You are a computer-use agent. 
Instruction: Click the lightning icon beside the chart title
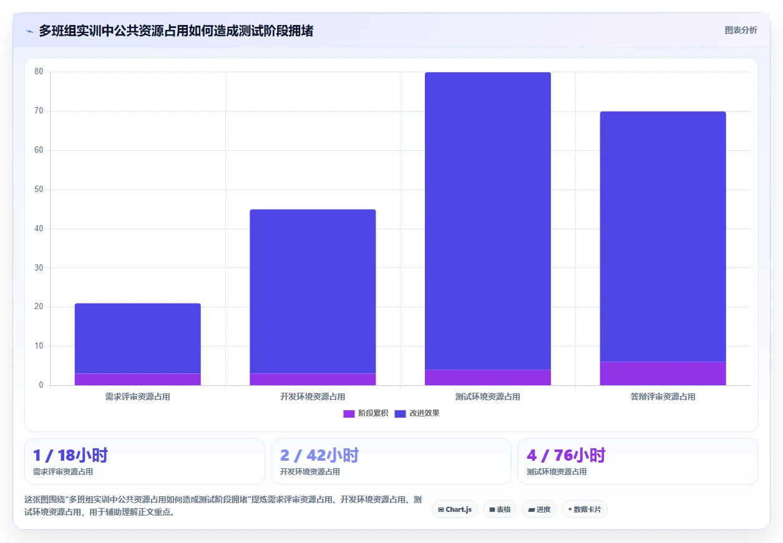click(x=30, y=31)
